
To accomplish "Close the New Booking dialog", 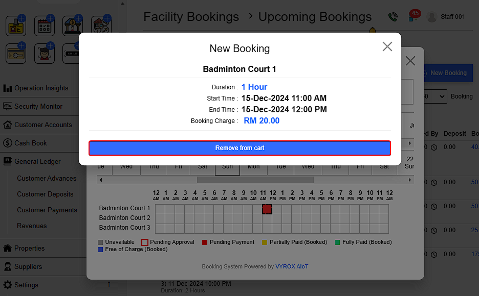I will pyautogui.click(x=387, y=47).
